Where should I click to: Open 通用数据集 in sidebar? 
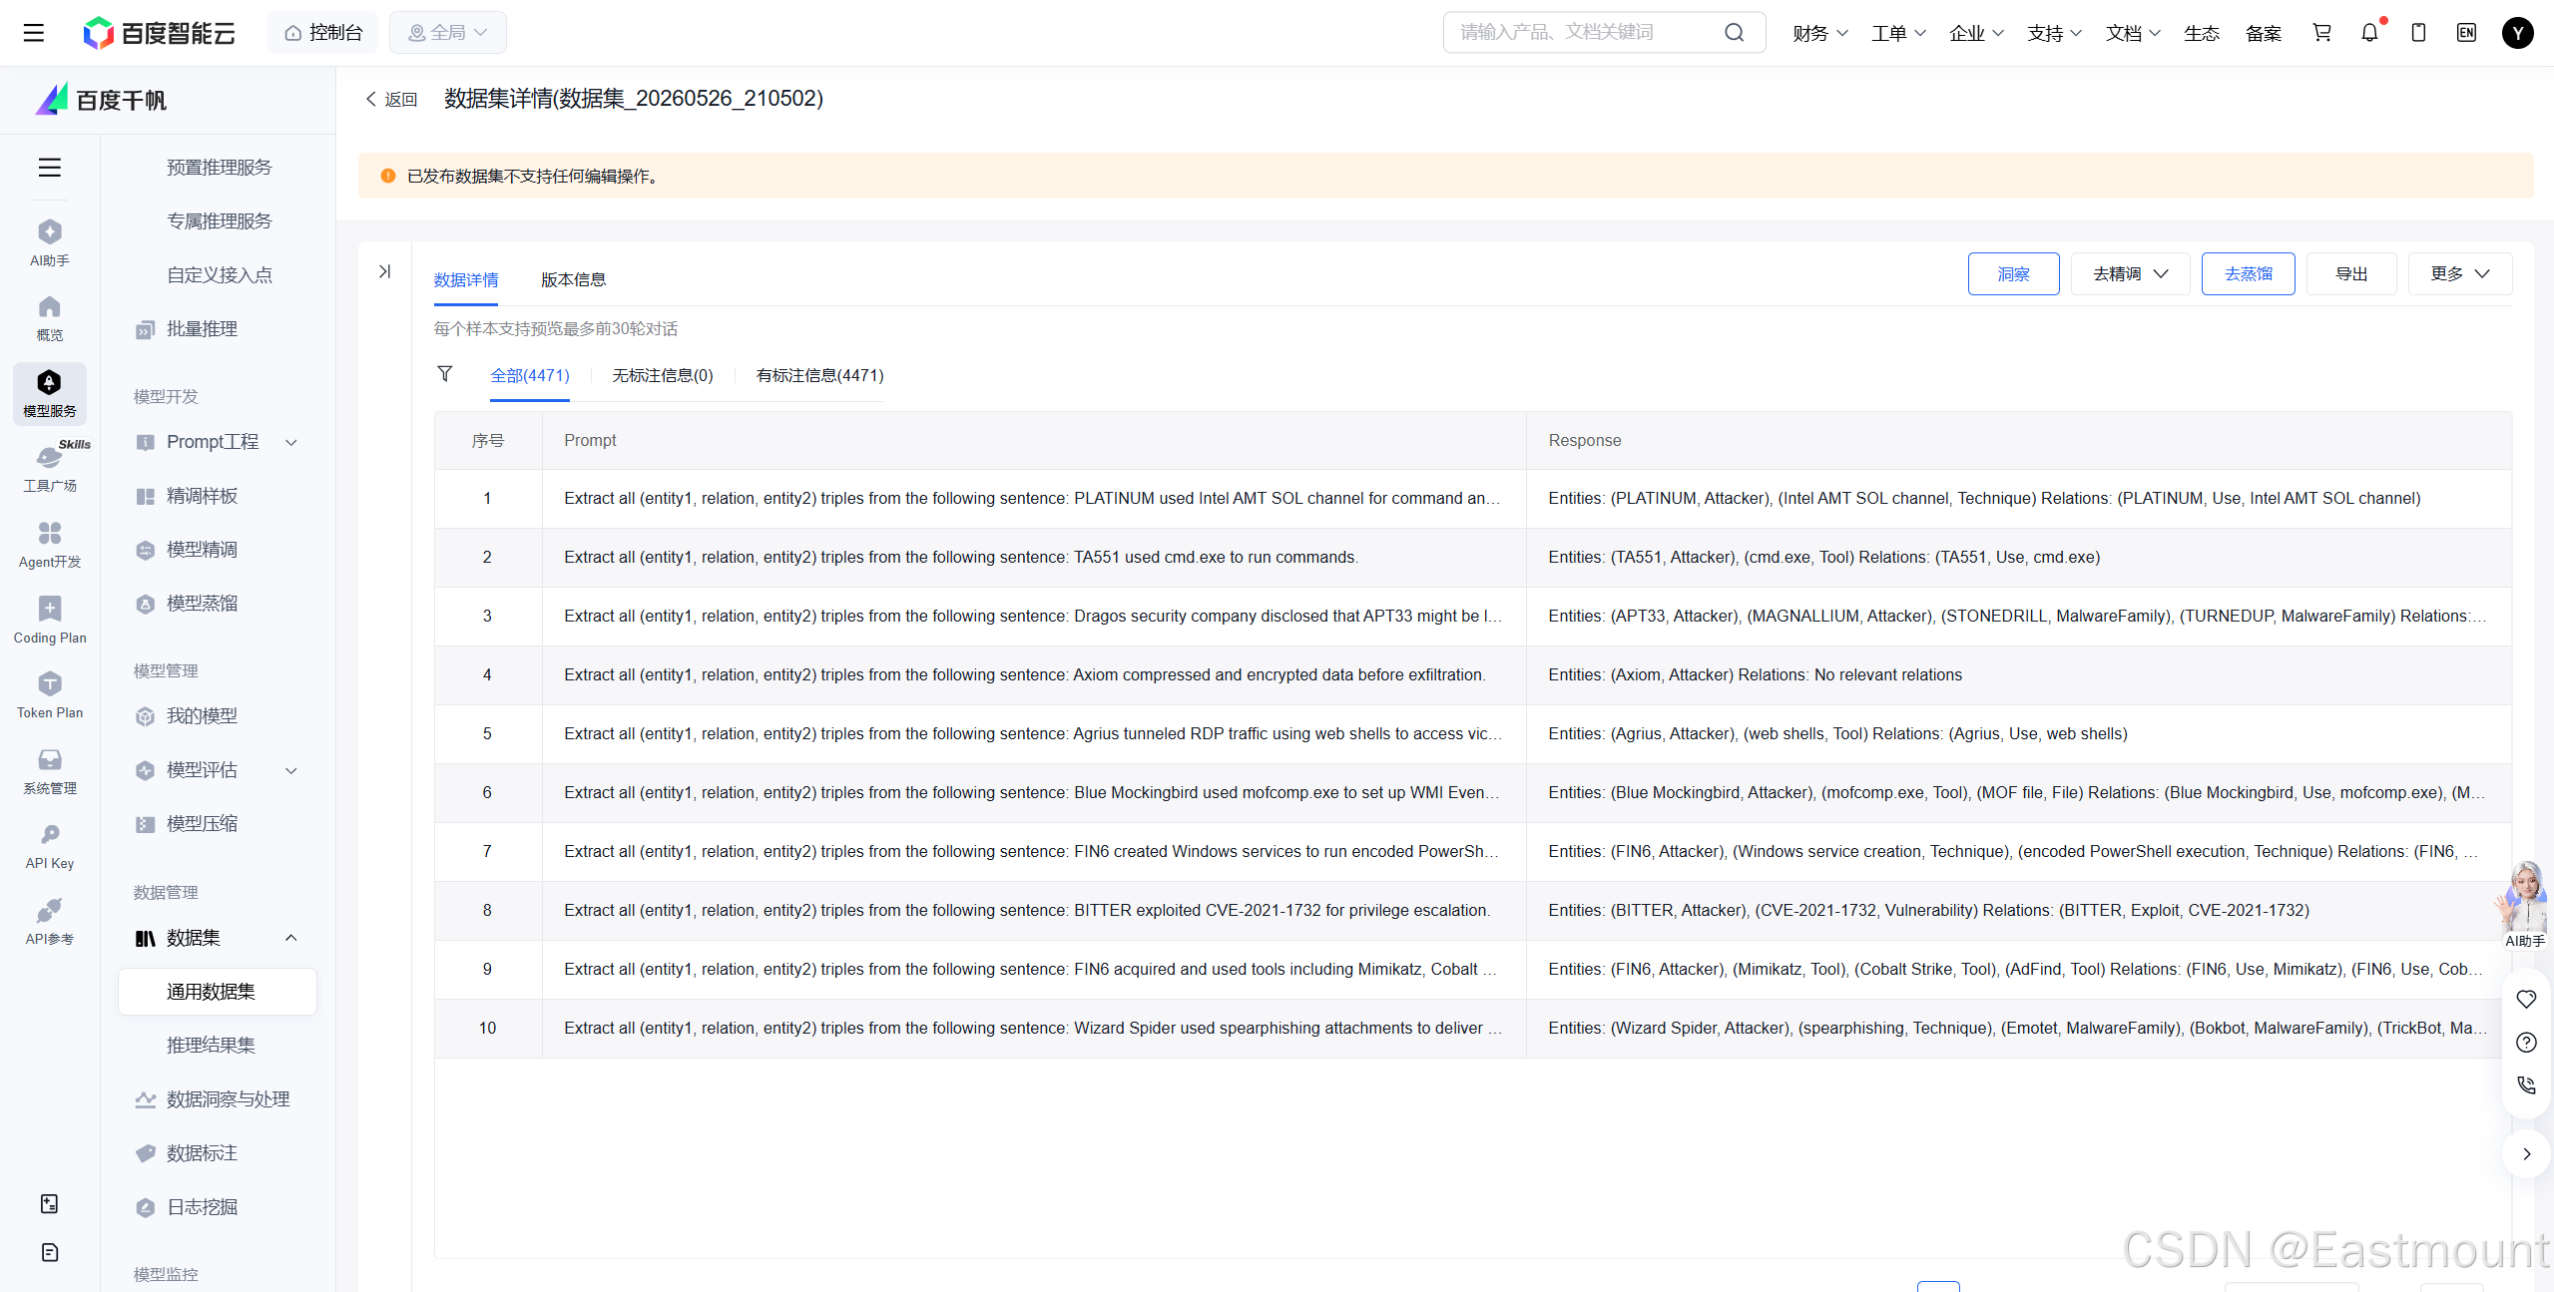(218, 992)
